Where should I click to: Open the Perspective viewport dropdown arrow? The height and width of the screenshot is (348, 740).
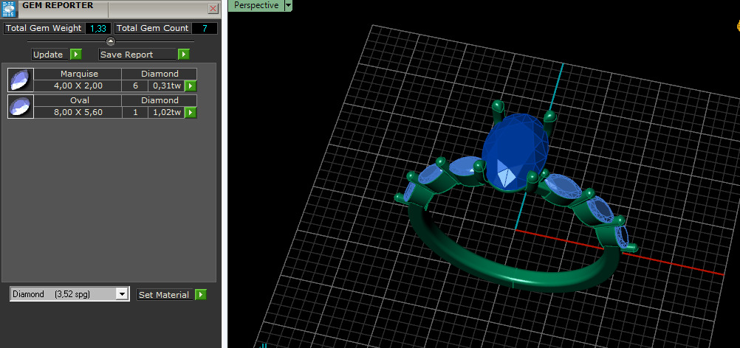pos(289,5)
